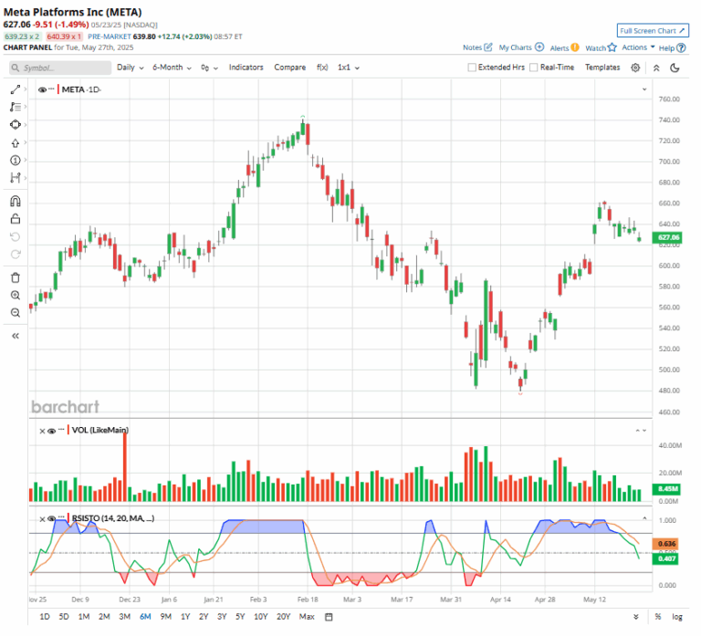Screen dimensions: 701x636
Task: Open the 1x1 layout dropdown
Action: [349, 68]
